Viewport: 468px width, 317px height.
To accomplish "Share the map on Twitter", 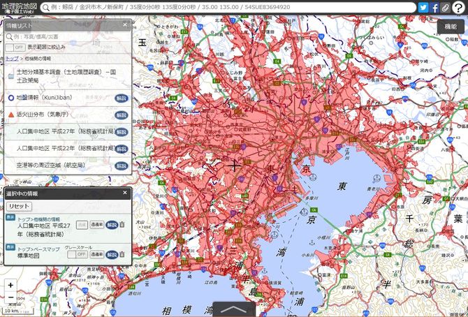I will (423, 7).
